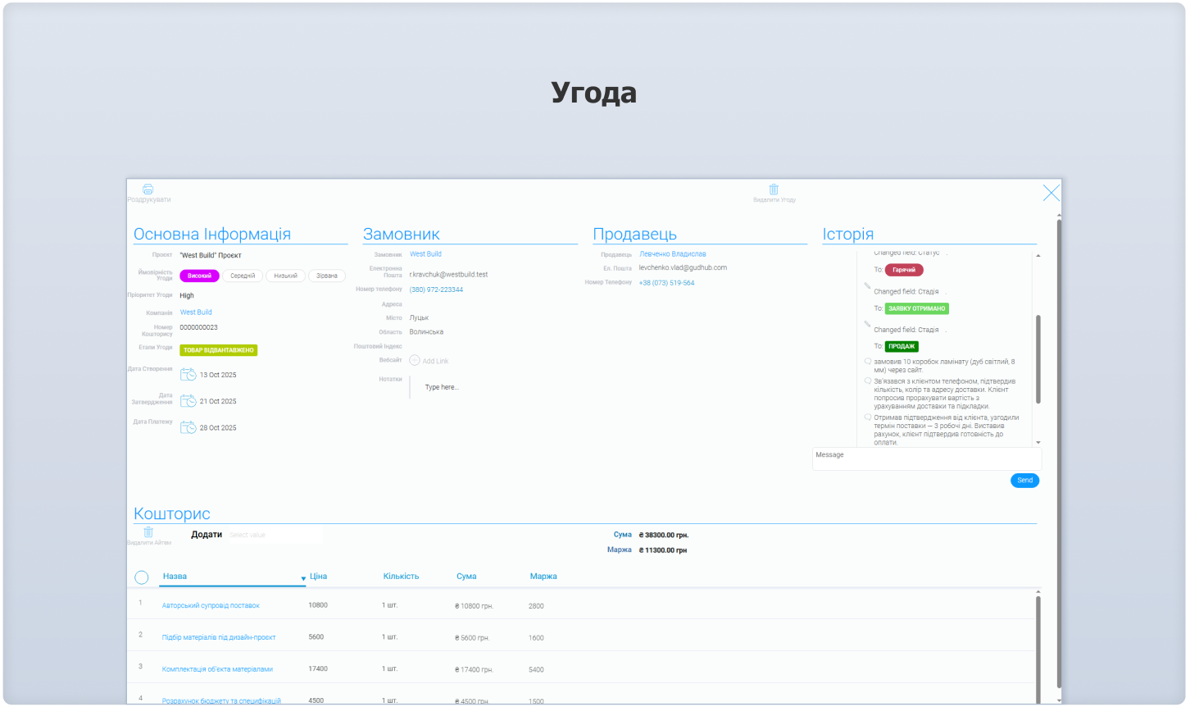Open the Select value item dropdown
This screenshot has height=707, width=1190.
tap(275, 534)
